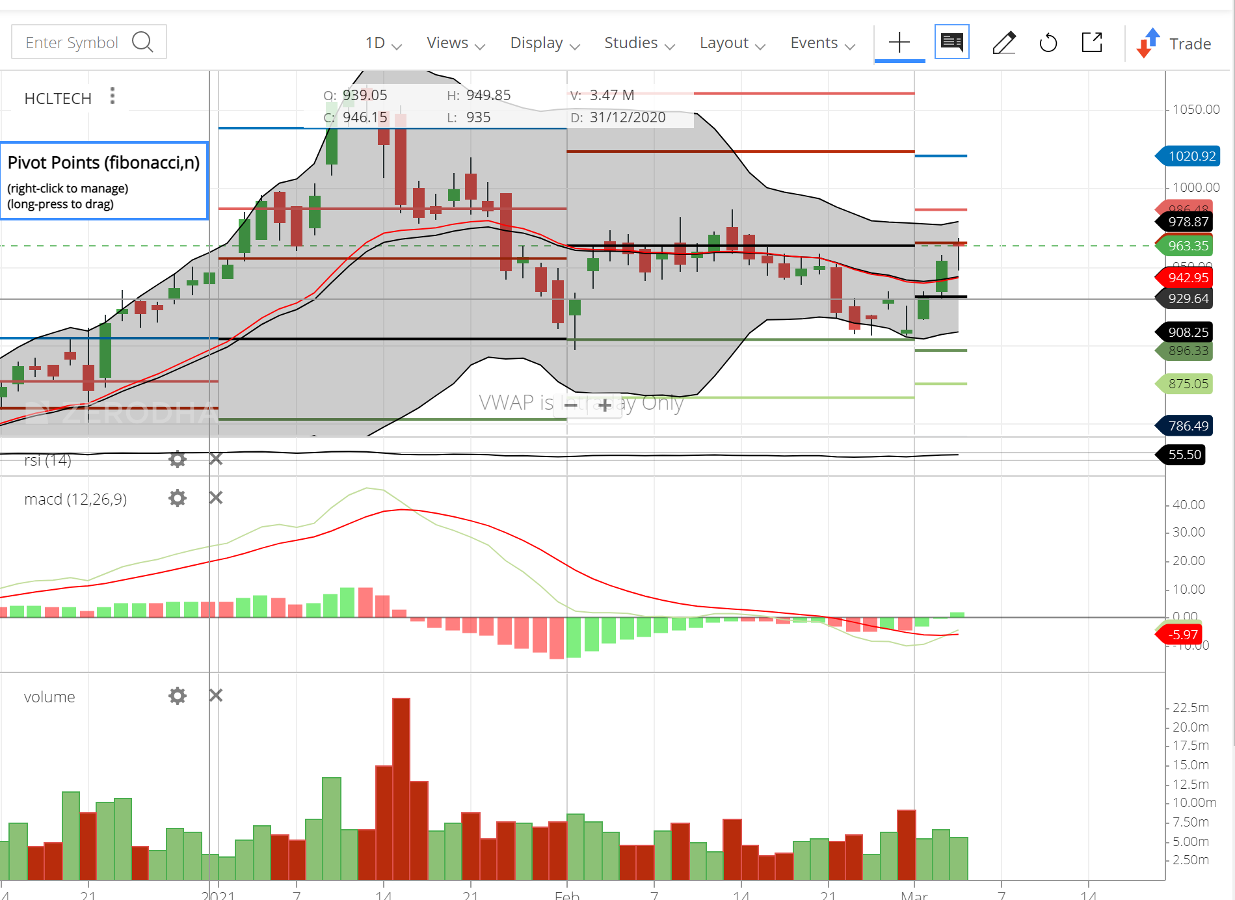Click the Feb date axis label
The image size is (1235, 900).
tap(567, 894)
